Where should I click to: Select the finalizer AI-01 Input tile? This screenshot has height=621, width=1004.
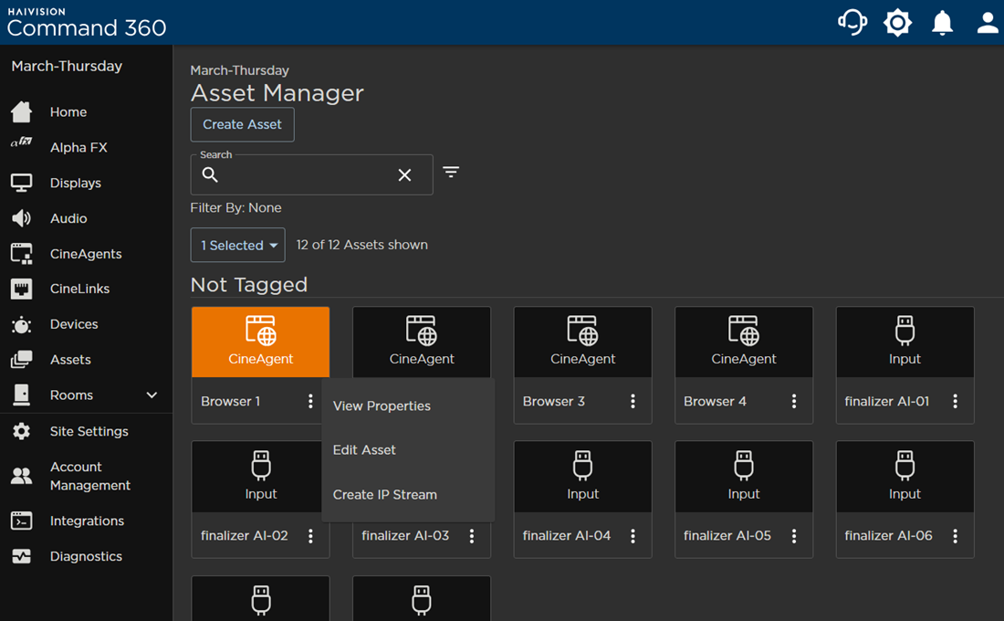(905, 342)
